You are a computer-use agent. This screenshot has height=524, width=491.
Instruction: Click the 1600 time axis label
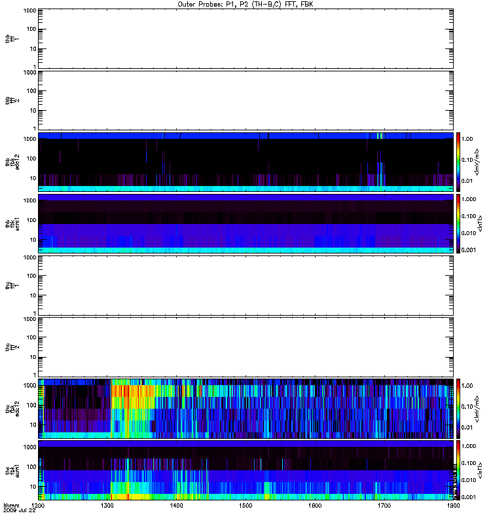coord(315,506)
